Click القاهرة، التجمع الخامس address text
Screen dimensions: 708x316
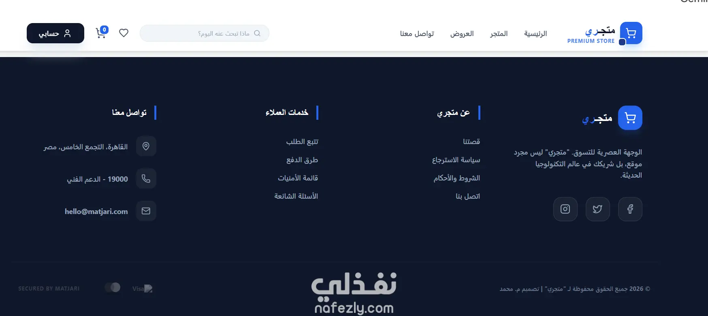pos(86,146)
